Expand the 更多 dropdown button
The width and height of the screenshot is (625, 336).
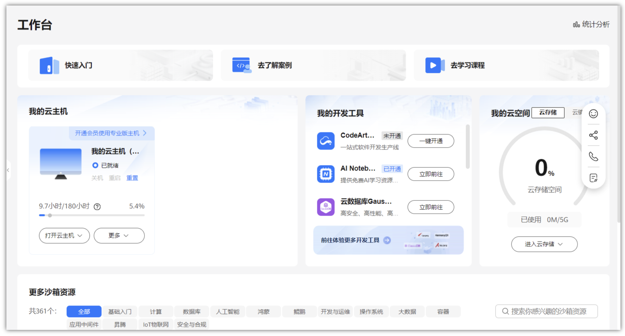pyautogui.click(x=119, y=235)
